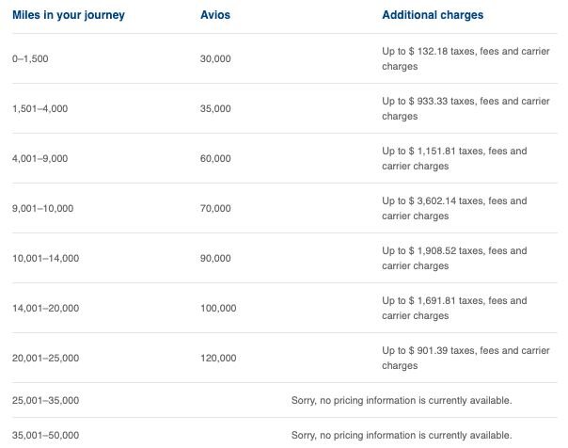Select the 4,001–9,000 miles row label

[x=39, y=158]
